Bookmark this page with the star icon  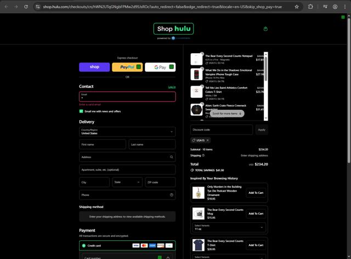(x=297, y=7)
